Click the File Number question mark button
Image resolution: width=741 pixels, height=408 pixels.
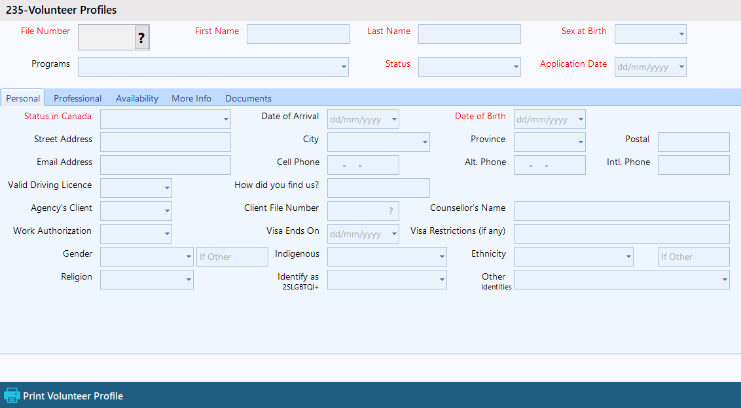point(141,38)
